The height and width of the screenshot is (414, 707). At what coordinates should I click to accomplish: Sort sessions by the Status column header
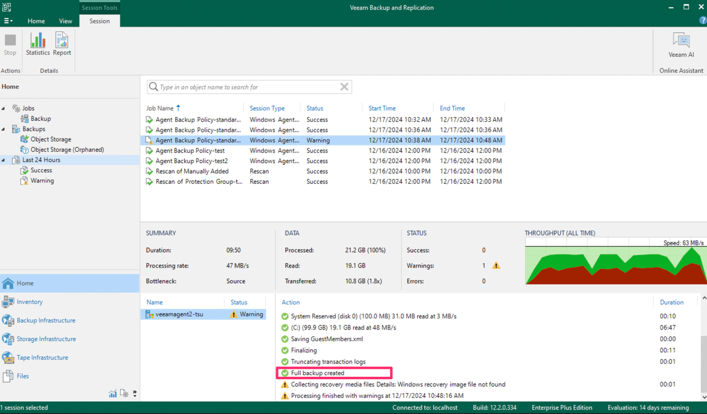[x=315, y=108]
